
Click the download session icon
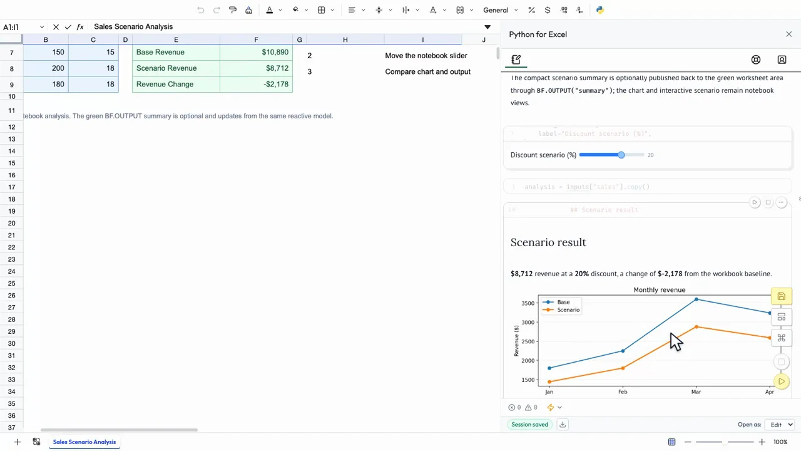pyautogui.click(x=563, y=425)
